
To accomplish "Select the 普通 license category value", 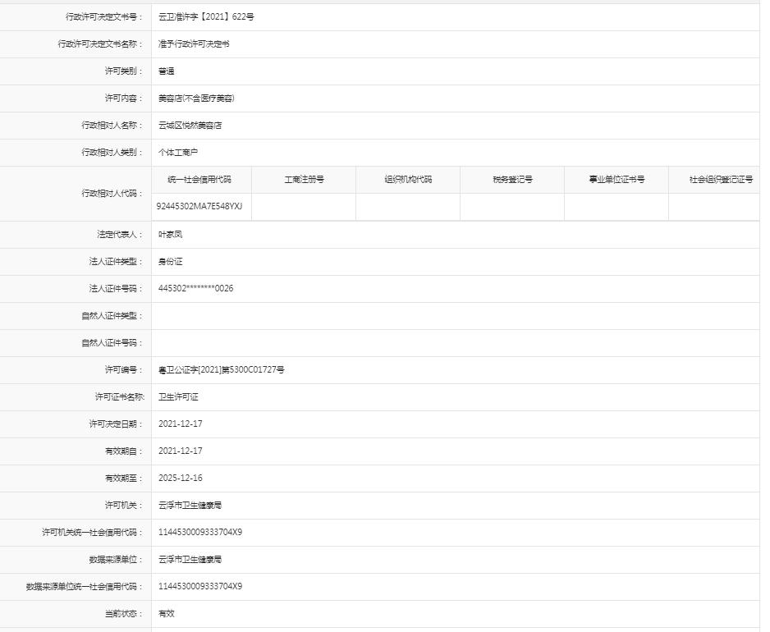I will [x=166, y=71].
